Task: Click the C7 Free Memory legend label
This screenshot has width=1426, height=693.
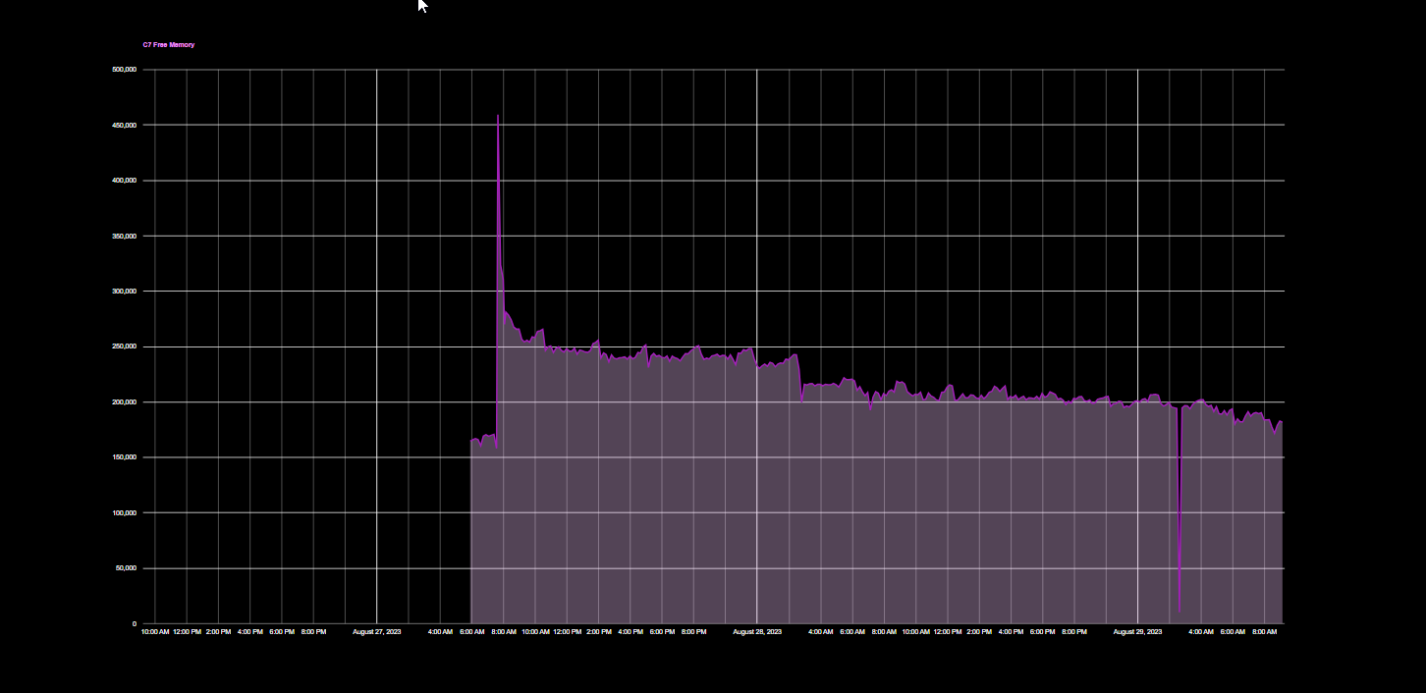Action: click(169, 45)
